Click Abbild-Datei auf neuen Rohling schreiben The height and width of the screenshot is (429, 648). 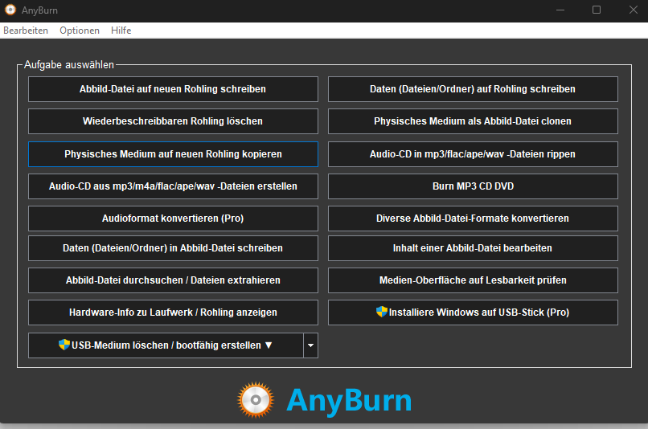pos(173,89)
